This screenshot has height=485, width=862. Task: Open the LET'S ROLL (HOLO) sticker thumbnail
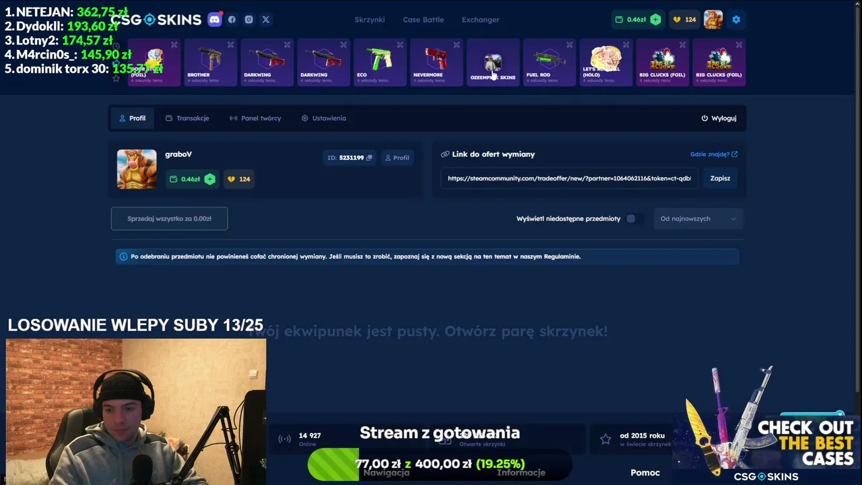tap(605, 59)
